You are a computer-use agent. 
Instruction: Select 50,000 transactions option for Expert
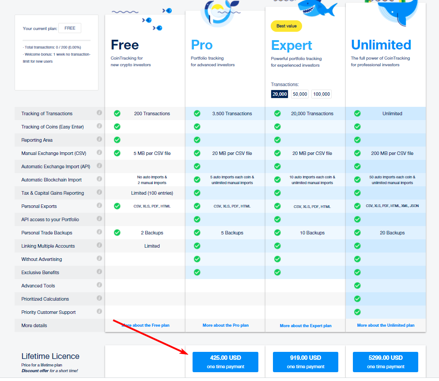[x=300, y=94]
